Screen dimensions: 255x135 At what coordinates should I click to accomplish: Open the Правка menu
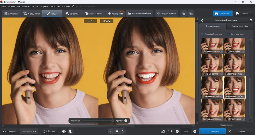[12, 6]
